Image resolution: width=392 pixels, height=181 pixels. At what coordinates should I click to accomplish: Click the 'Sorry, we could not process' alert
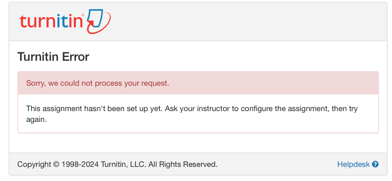(98, 83)
